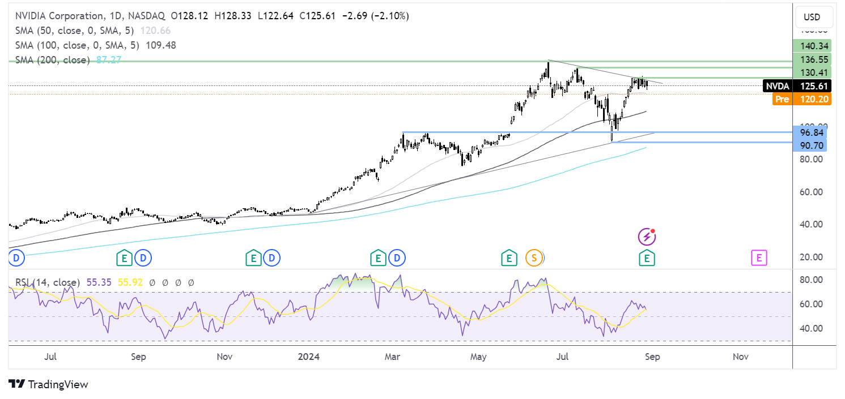Select the SMA 200 indicator legend
This screenshot has height=399, width=845.
53,59
